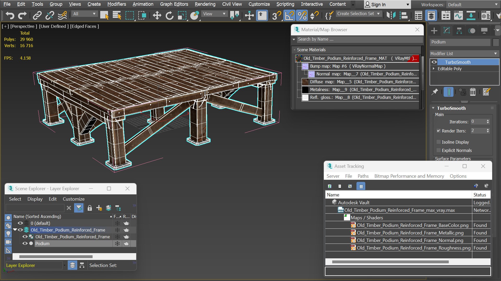Click the Search by Name field
The width and height of the screenshot is (501, 281).
(x=360, y=39)
